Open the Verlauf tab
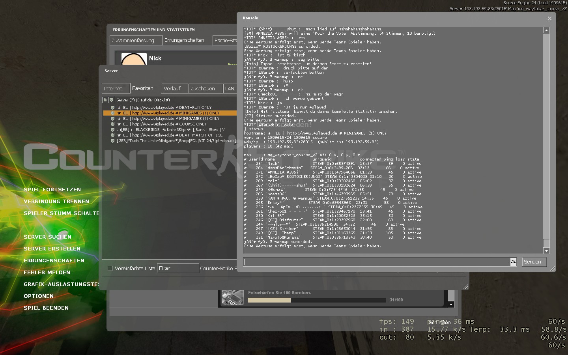This screenshot has height=355, width=568. 175,89
